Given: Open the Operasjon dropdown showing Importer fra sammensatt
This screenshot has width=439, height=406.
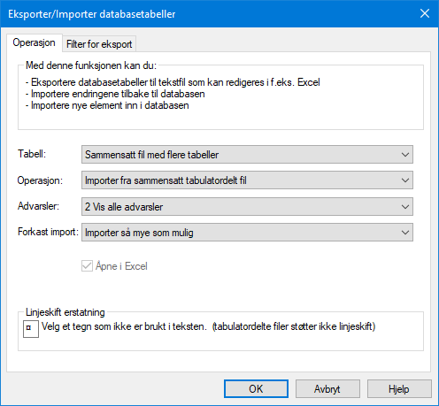Looking at the screenshot, I should click(x=247, y=180).
